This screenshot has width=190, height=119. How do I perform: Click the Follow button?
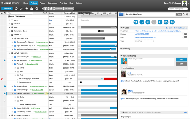179,14
